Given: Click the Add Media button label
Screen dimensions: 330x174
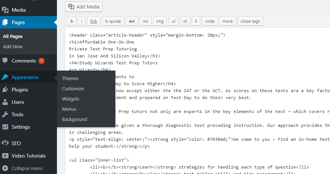Looking at the screenshot, I should 88,7.
